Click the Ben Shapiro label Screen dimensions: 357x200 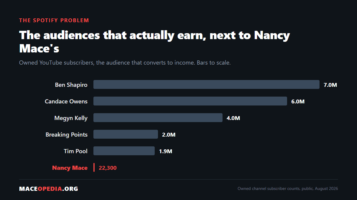point(71,85)
